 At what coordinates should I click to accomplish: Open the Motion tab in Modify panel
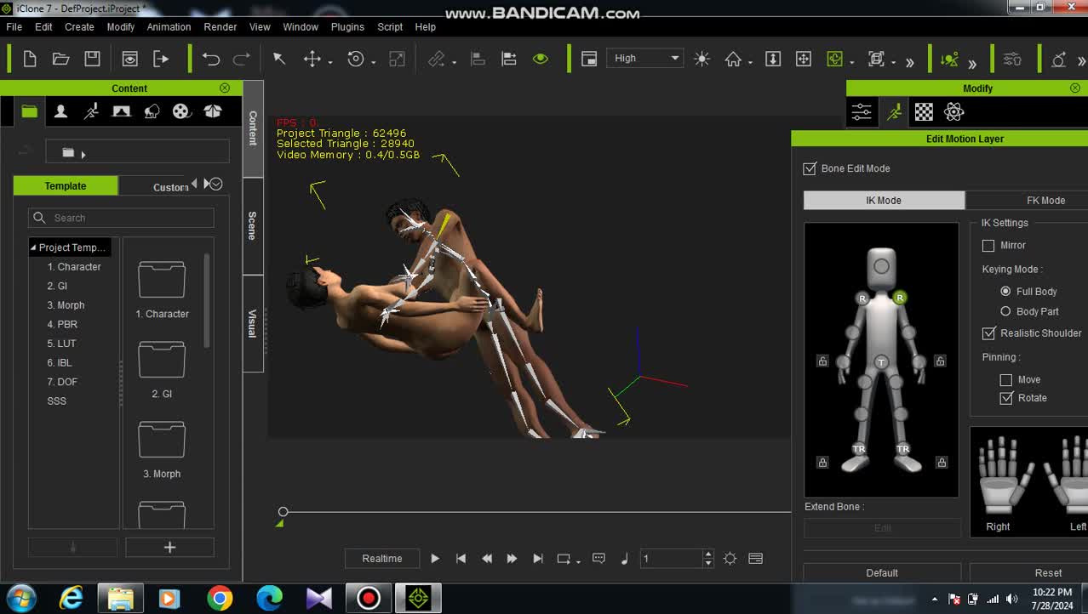pos(893,111)
